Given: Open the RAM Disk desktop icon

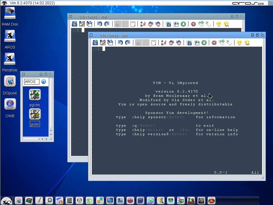Looking at the screenshot, I should point(10,13).
